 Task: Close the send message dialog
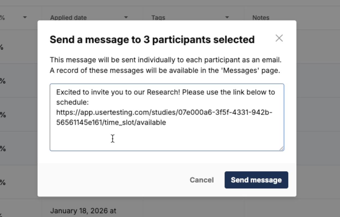click(279, 38)
